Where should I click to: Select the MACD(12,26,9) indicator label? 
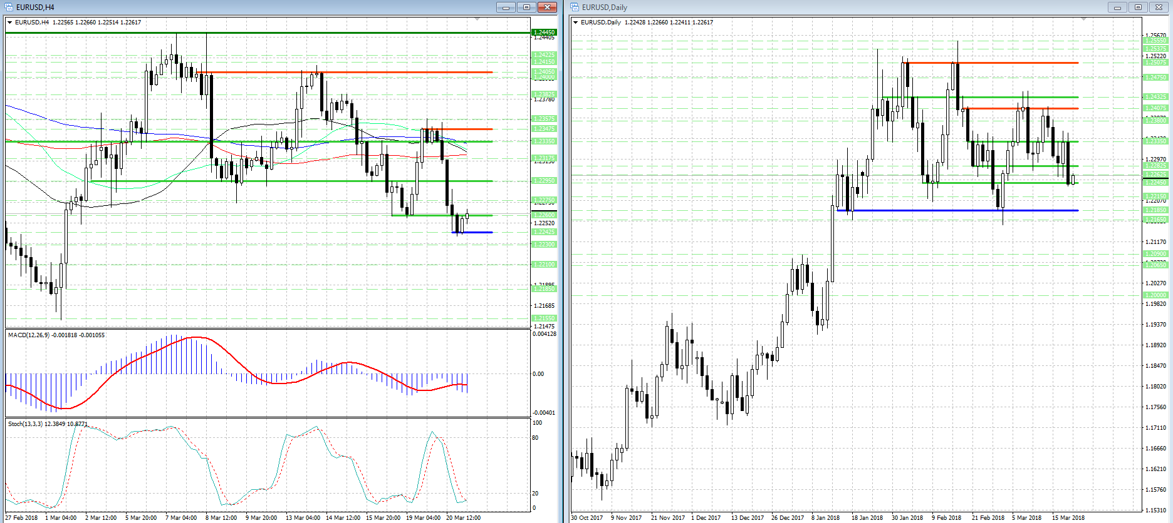(29, 335)
